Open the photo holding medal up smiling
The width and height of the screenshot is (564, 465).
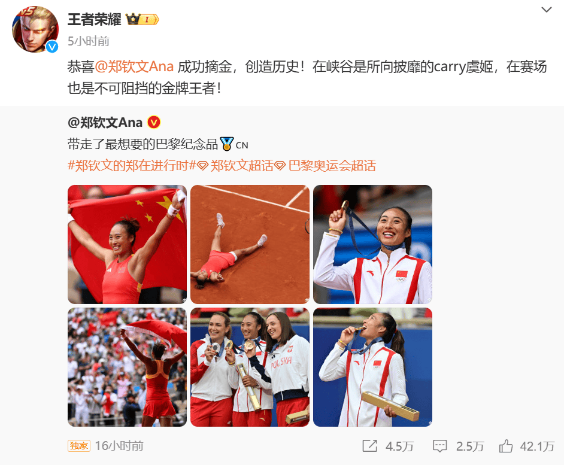tap(372, 245)
